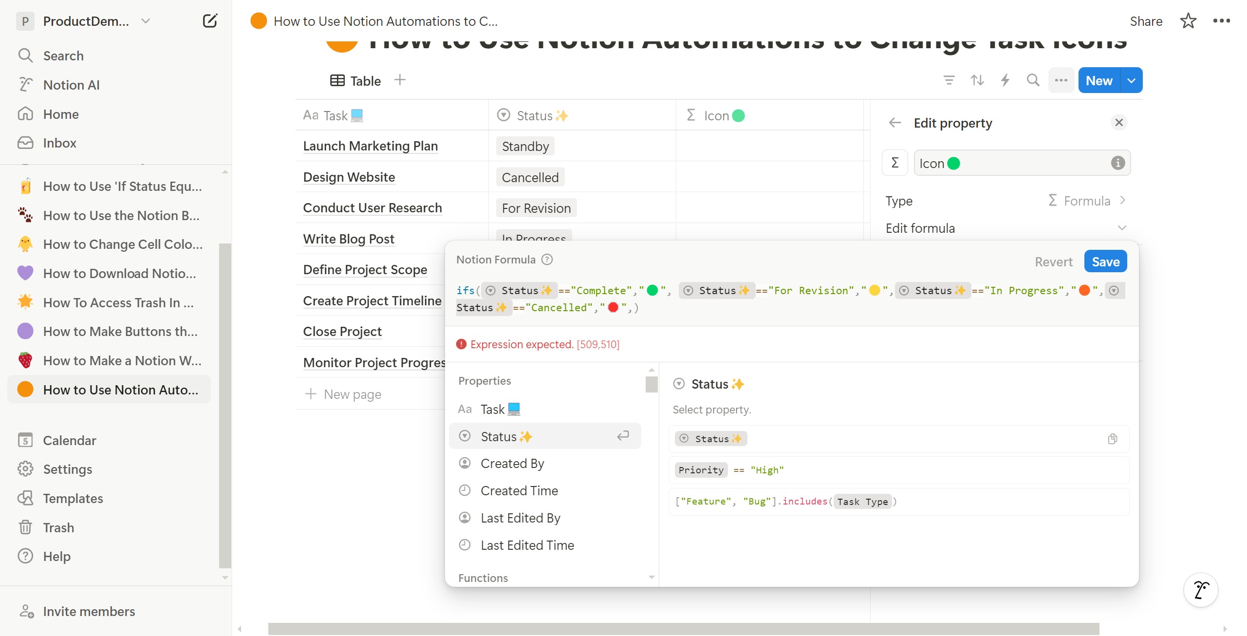This screenshot has height=636, width=1247.
Task: Click the For Revision status tag
Action: coord(536,208)
